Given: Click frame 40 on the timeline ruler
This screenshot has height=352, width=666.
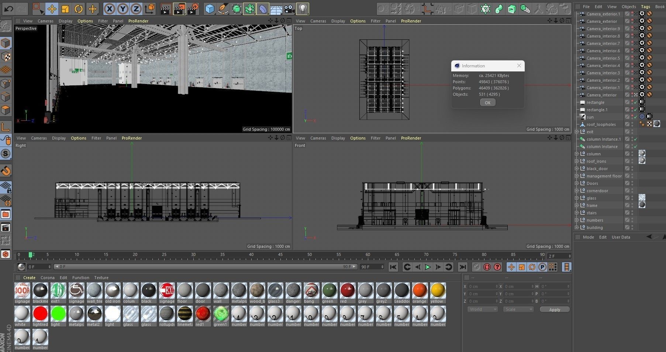Looking at the screenshot, I should (x=251, y=255).
